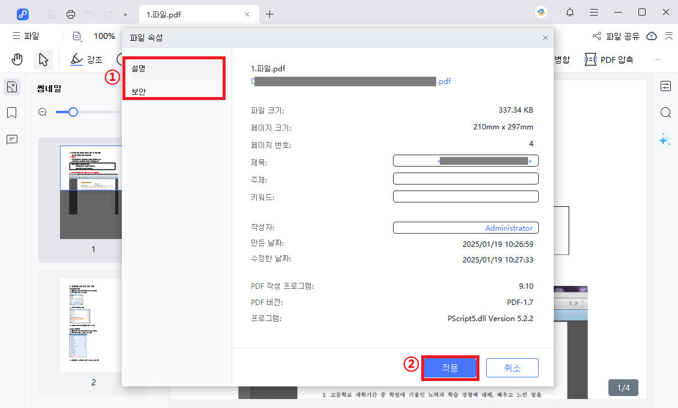Open the comments panel icon

(12, 140)
